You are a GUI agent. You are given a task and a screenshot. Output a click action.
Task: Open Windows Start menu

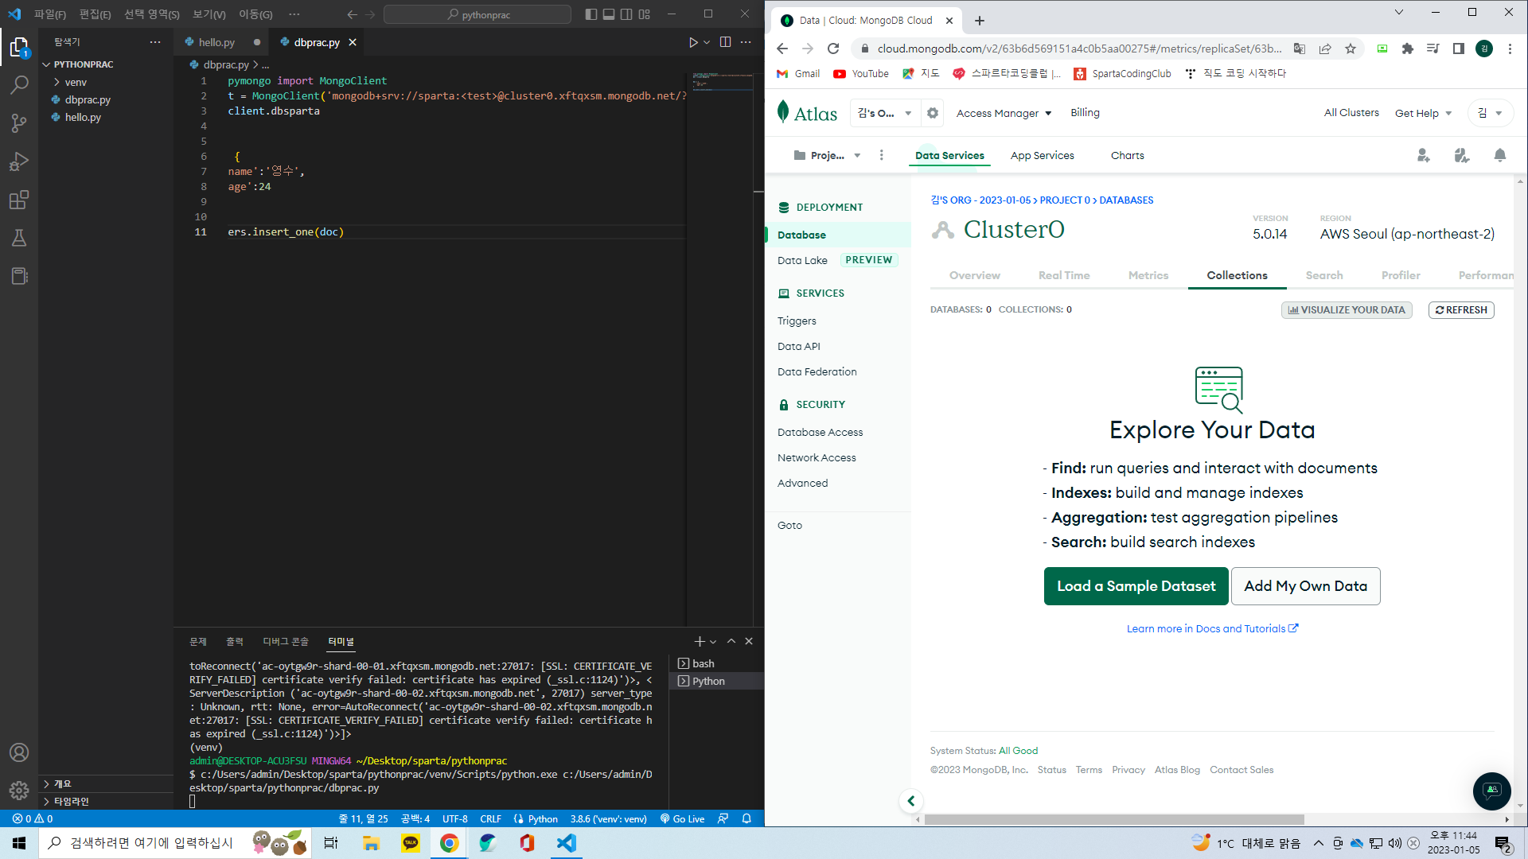pos(19,843)
